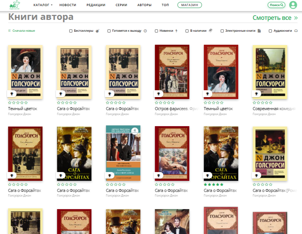Viewport: 302px width, 234px height.
Task: Click the Магазин shop button
Action: click(x=190, y=5)
